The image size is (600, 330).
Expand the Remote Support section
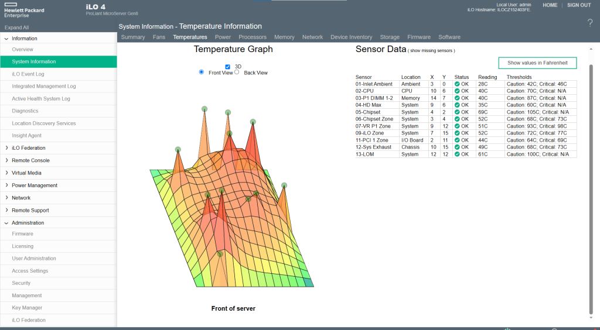(6, 210)
